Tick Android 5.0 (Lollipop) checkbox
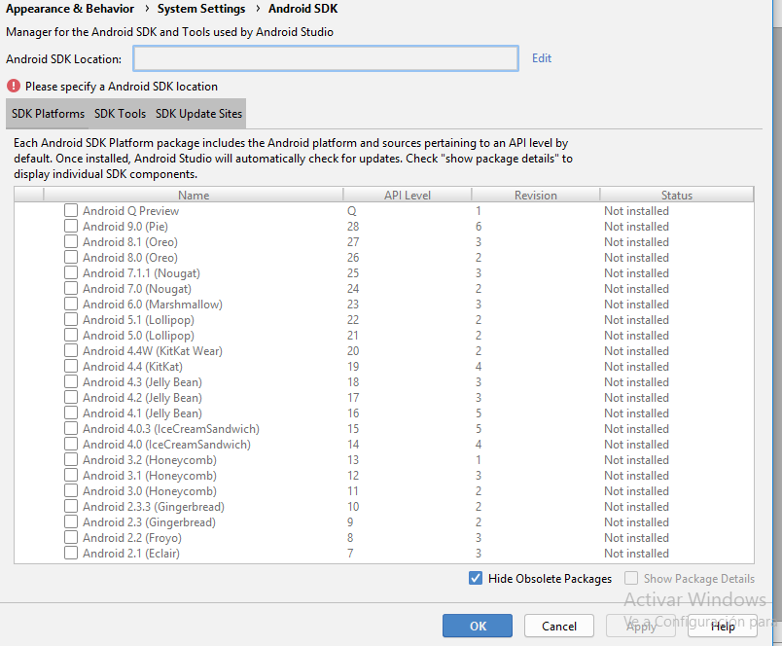Screen dimensions: 782x646 coord(71,336)
